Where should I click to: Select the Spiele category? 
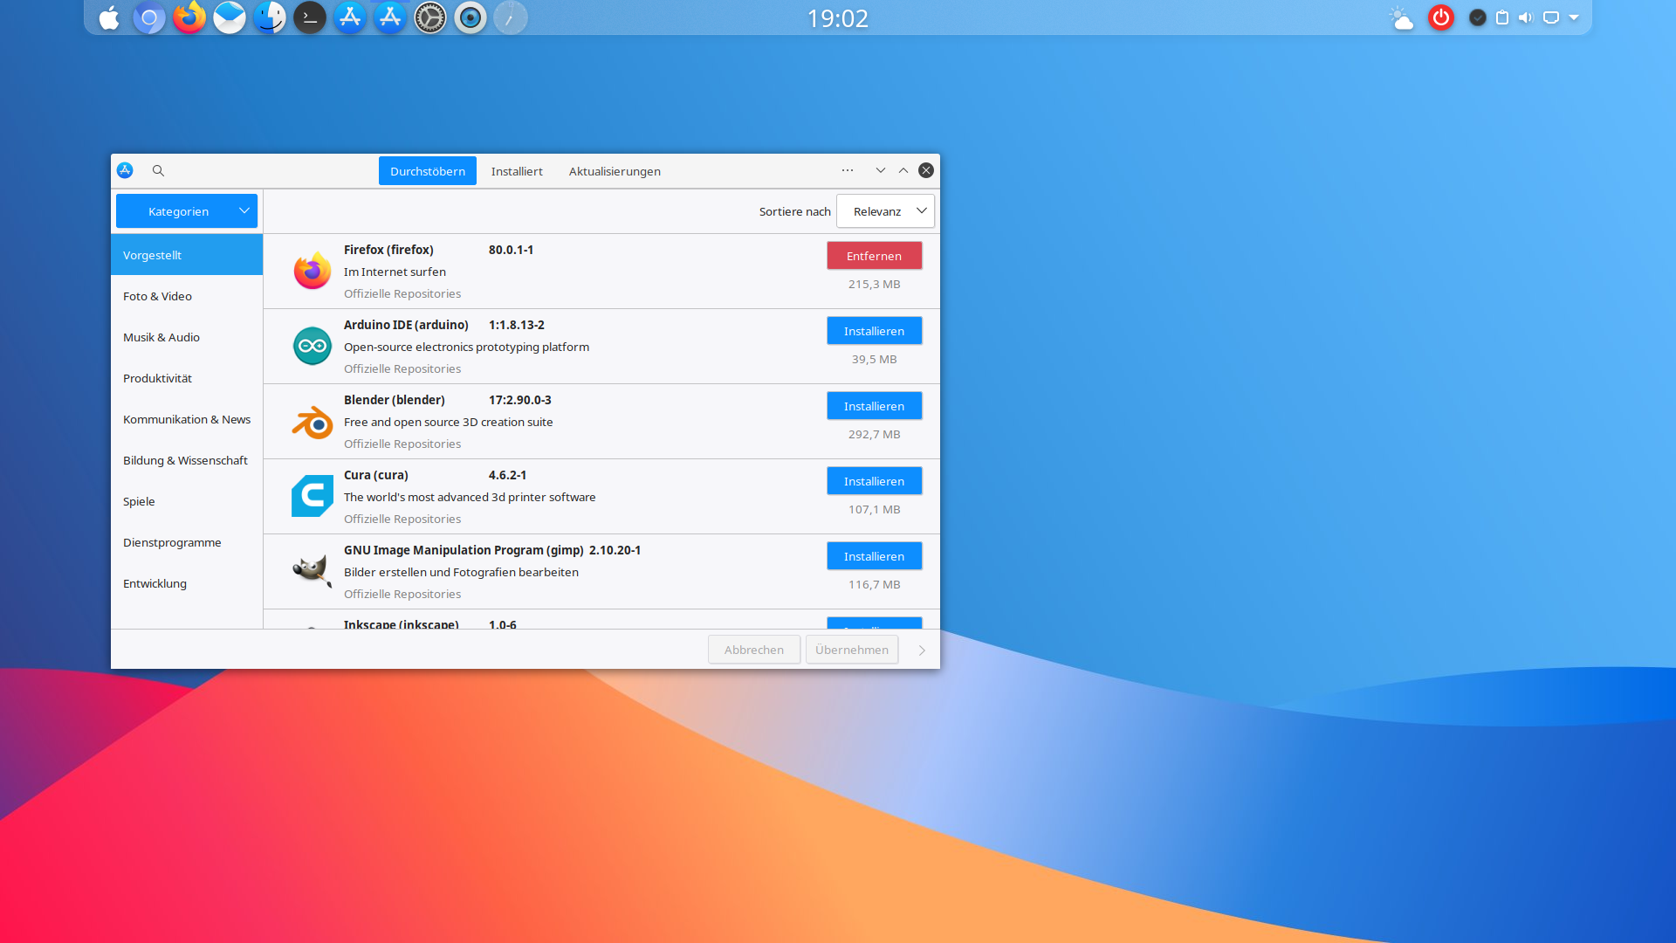[x=187, y=501]
